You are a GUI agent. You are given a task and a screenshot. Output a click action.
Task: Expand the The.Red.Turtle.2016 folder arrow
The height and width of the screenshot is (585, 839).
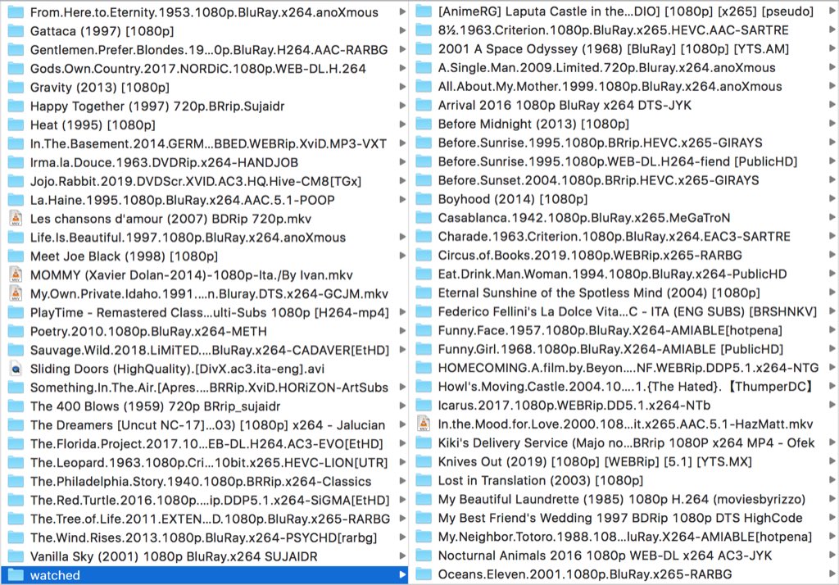pos(402,500)
